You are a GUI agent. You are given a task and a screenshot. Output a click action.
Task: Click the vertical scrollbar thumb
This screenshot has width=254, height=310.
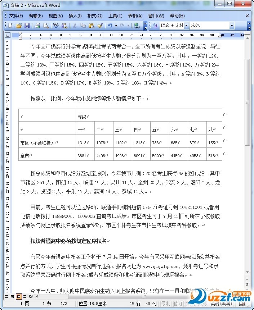point(247,102)
